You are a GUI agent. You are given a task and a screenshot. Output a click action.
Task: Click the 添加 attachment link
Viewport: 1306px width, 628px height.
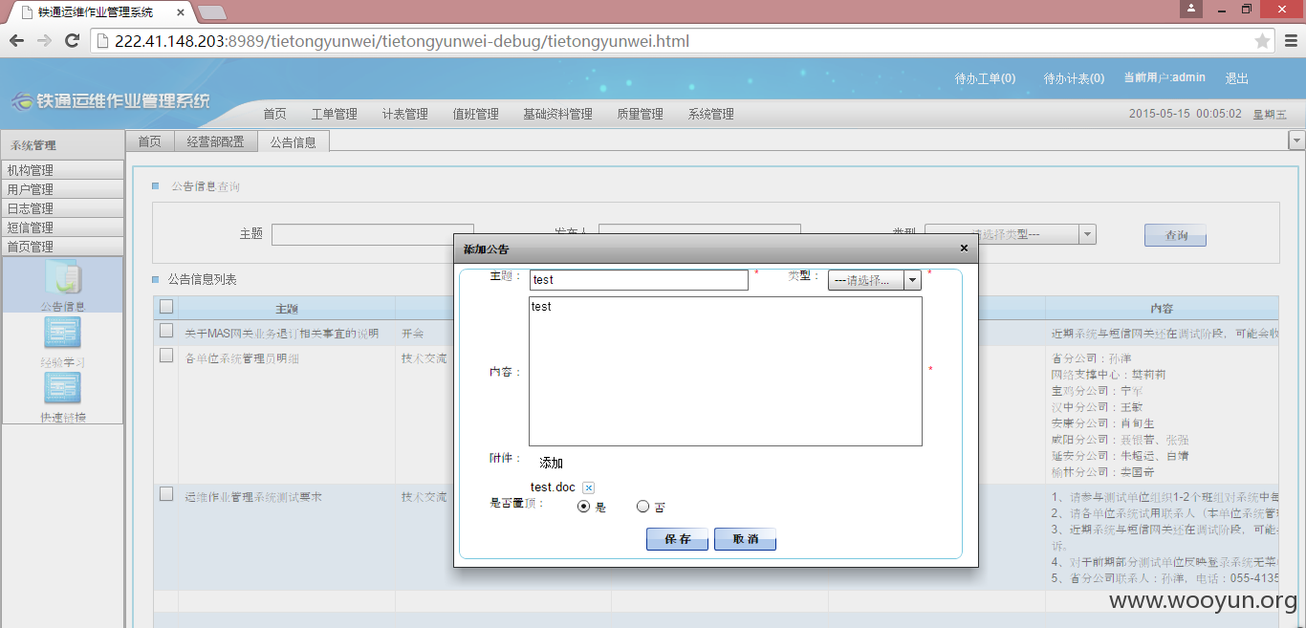coord(551,463)
